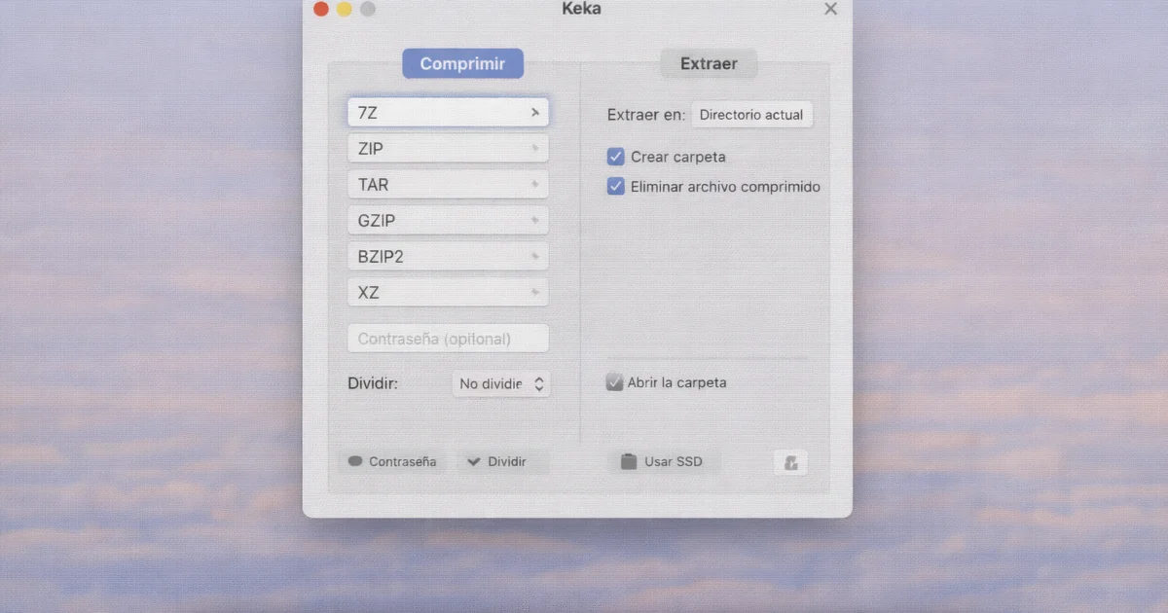Image resolution: width=1168 pixels, height=613 pixels.
Task: Toggle the Abrir la carpeta checkbox
Action: 614,382
